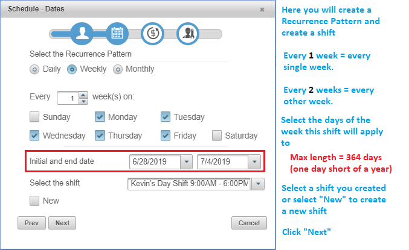
Task: Tick the New shift checkbox
Action: click(x=34, y=201)
